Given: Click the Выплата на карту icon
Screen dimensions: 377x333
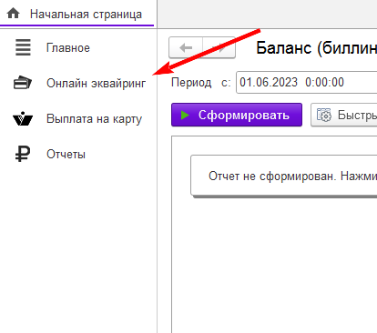Looking at the screenshot, I should 23,118.
